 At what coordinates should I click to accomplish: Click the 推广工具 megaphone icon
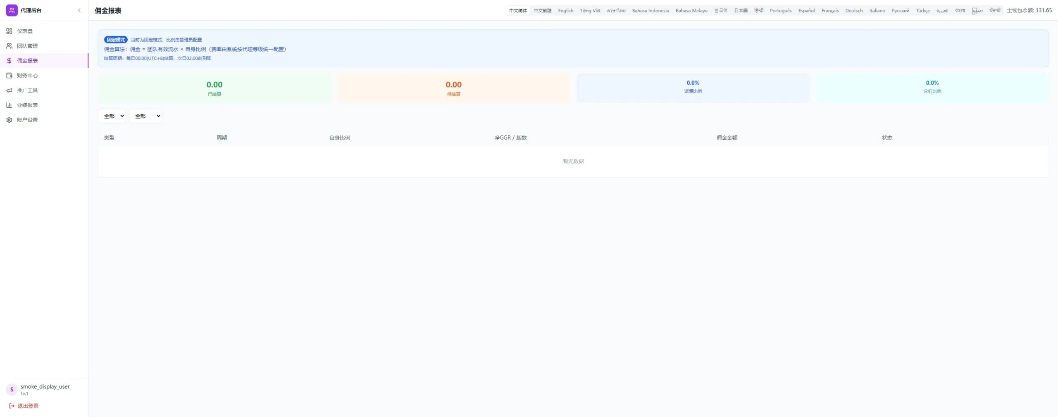(9, 90)
